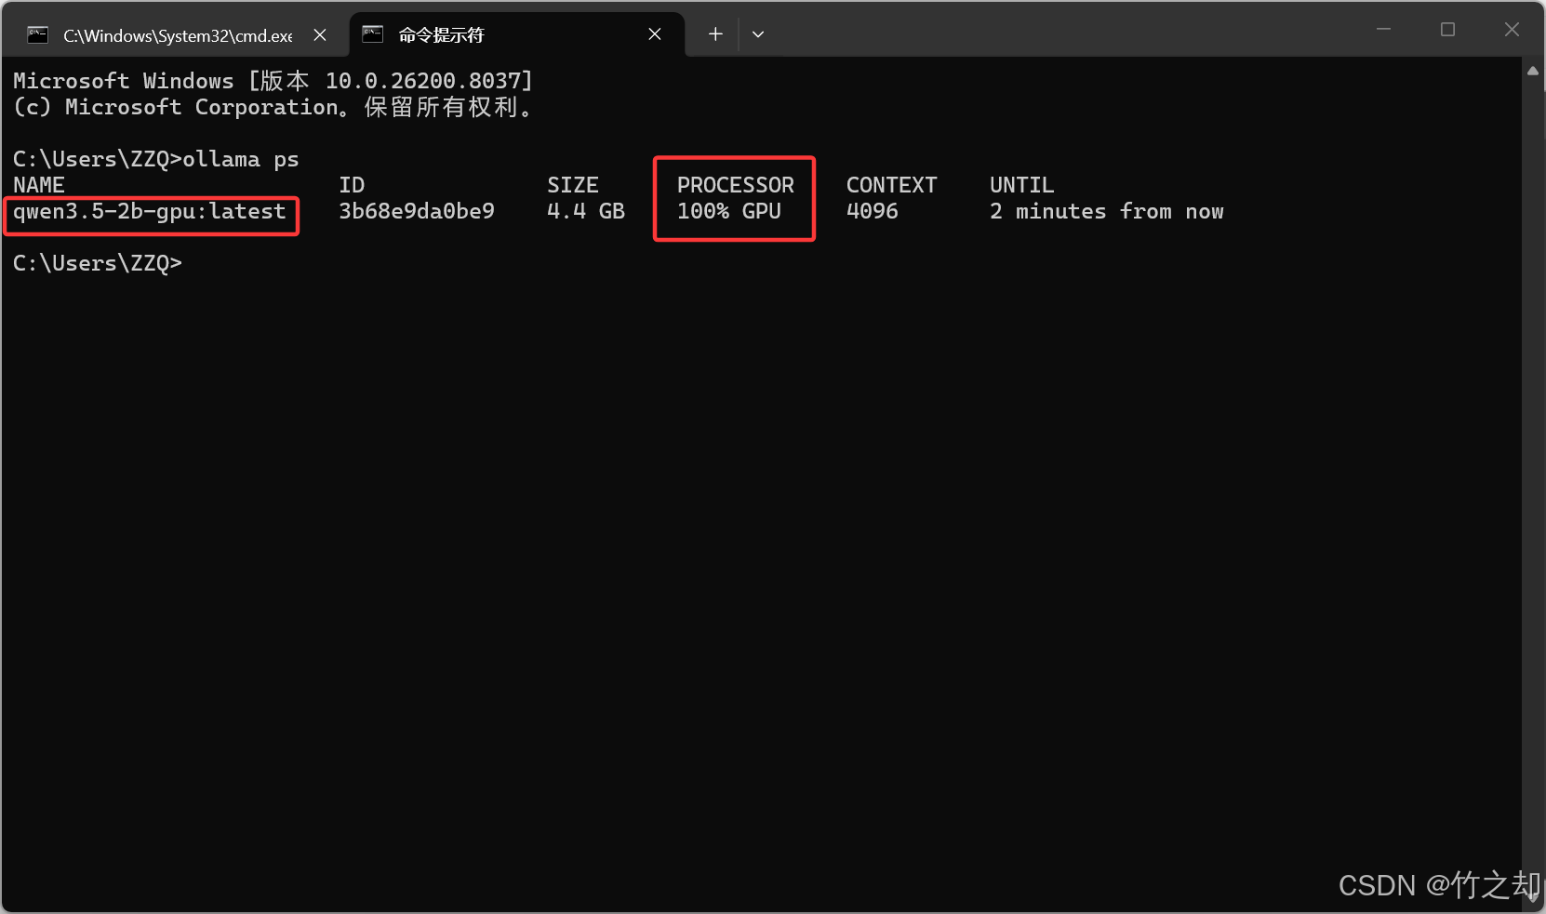Image resolution: width=1546 pixels, height=914 pixels.
Task: Click the ollama ps command line
Action: (156, 160)
